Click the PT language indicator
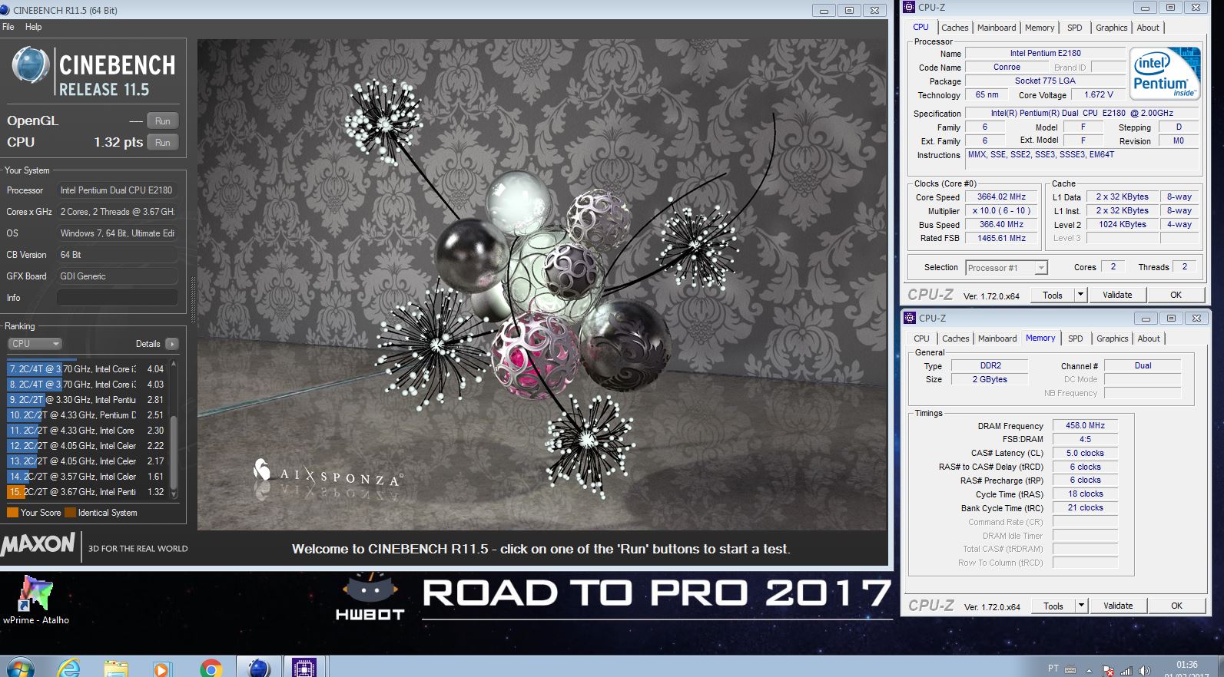The width and height of the screenshot is (1224, 677). (1053, 669)
